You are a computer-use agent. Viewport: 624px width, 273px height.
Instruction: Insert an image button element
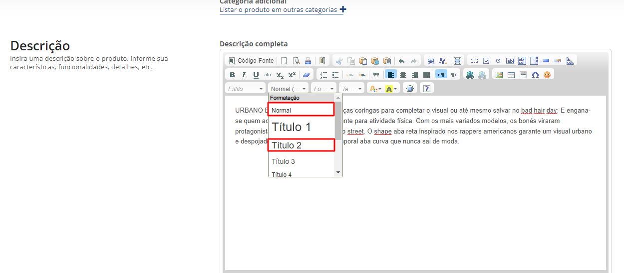558,61
